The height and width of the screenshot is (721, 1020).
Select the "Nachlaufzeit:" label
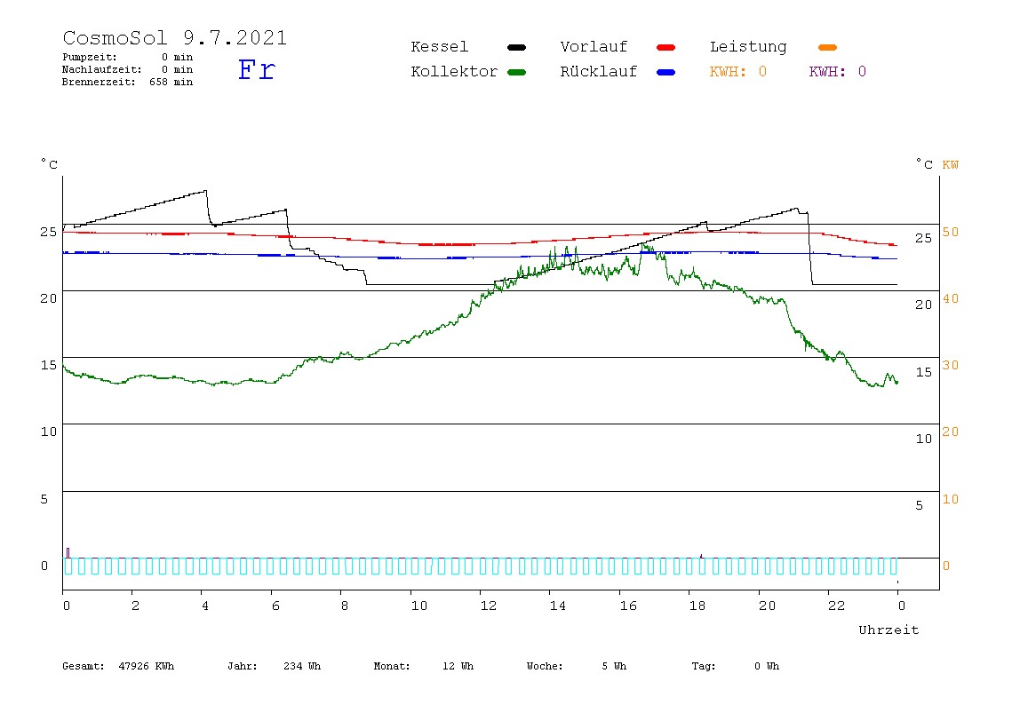coord(101,69)
